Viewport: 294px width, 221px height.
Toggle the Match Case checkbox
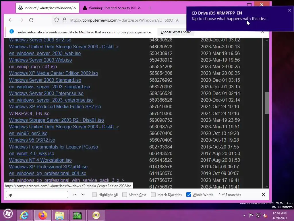(x=125, y=195)
